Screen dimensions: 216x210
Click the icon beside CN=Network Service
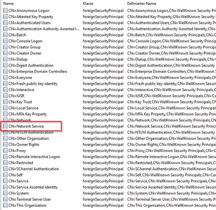[5, 126]
